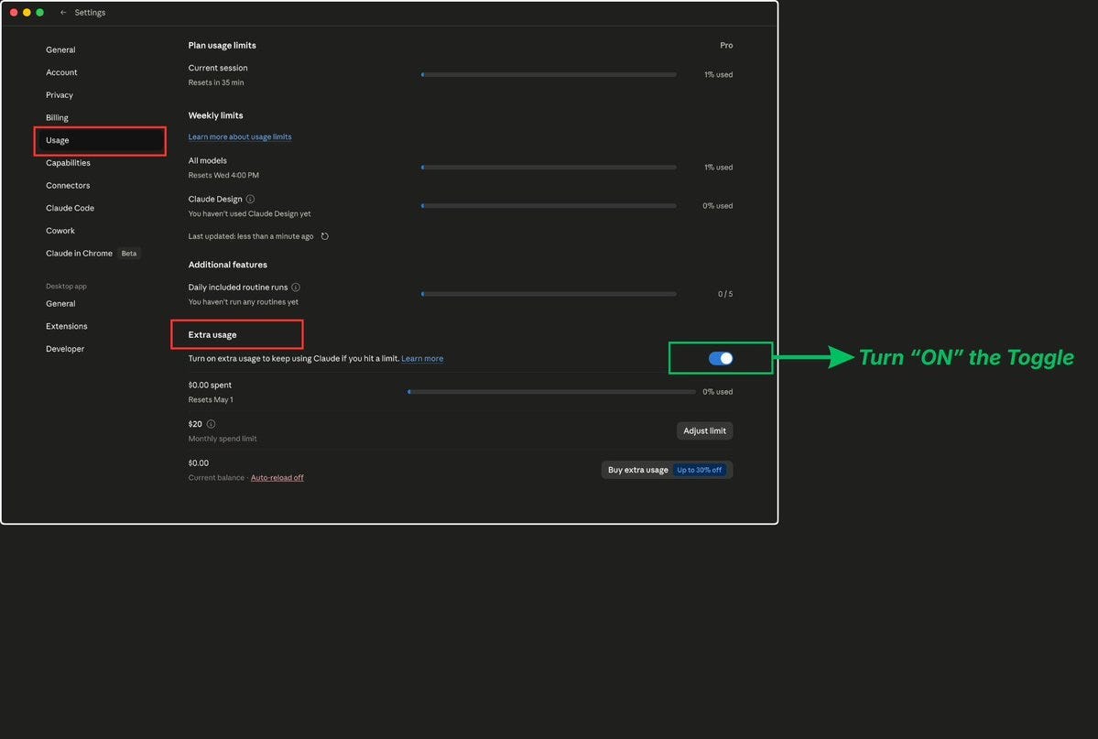Go back using the Settings back arrow
The height and width of the screenshot is (739, 1098).
pyautogui.click(x=63, y=13)
